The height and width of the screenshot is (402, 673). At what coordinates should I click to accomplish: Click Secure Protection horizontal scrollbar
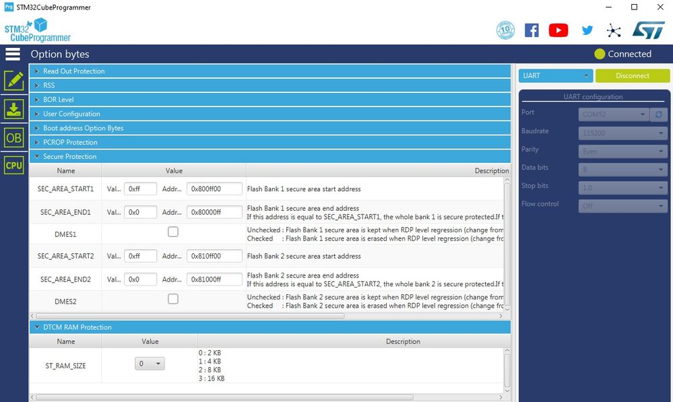[190, 316]
